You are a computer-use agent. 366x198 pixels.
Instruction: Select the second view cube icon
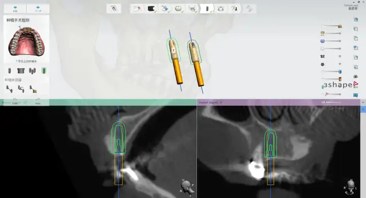pos(356,29)
